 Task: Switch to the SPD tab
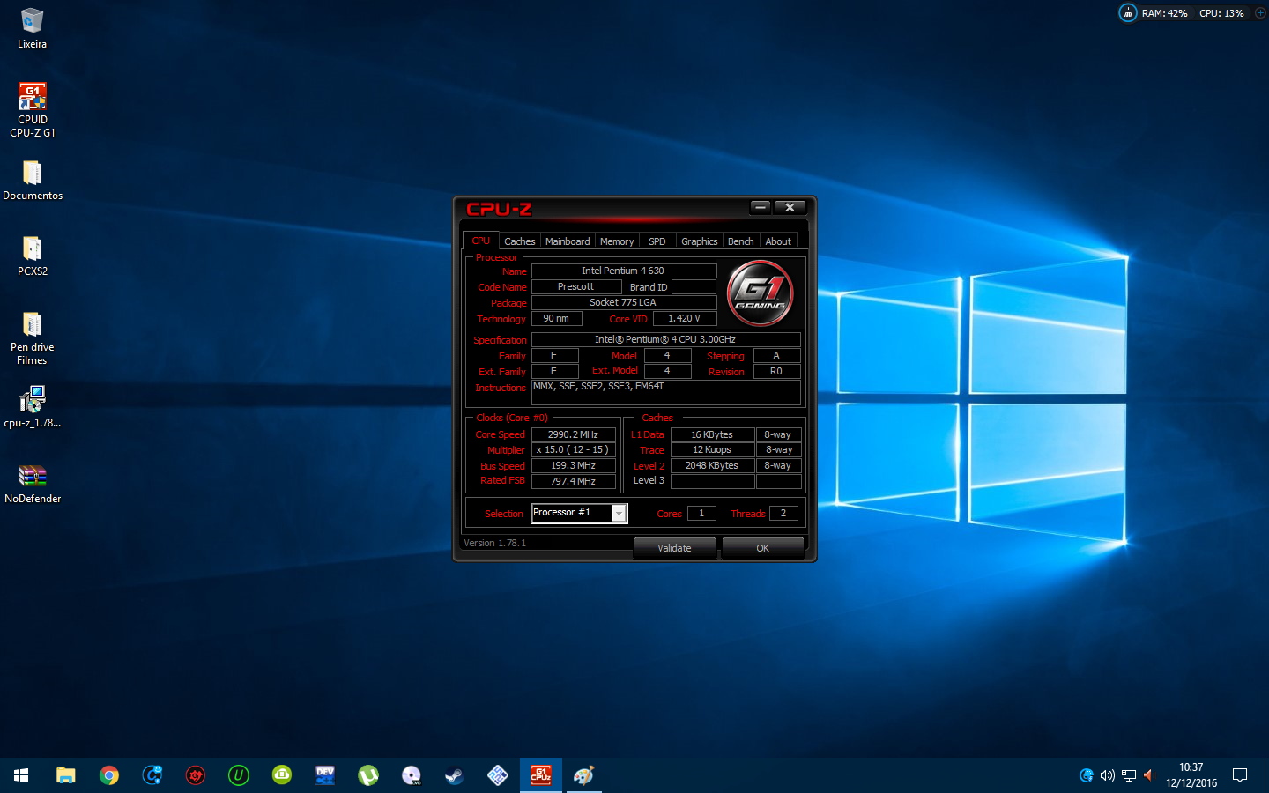[x=657, y=241]
